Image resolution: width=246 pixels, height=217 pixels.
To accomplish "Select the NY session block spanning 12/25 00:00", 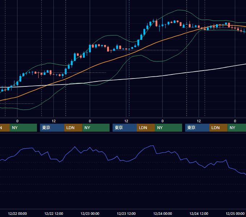I will click(237, 128).
